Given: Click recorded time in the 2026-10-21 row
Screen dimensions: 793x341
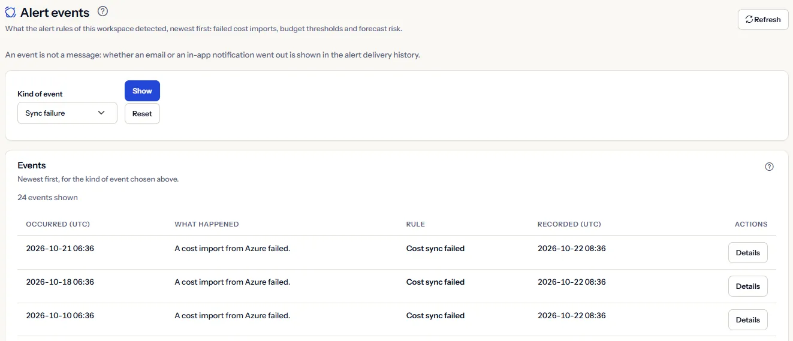Looking at the screenshot, I should 572,249.
